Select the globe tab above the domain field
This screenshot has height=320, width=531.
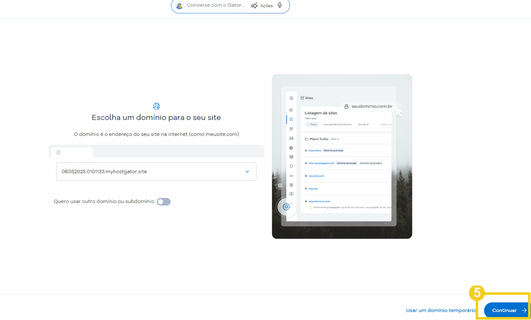coord(58,152)
